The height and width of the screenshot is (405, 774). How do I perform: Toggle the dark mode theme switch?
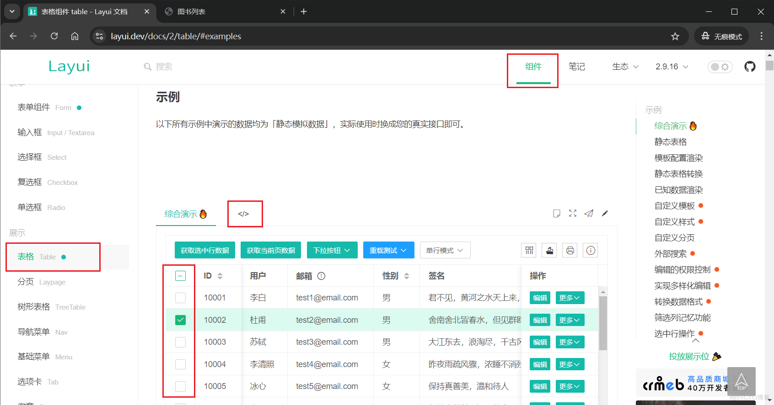coord(720,67)
